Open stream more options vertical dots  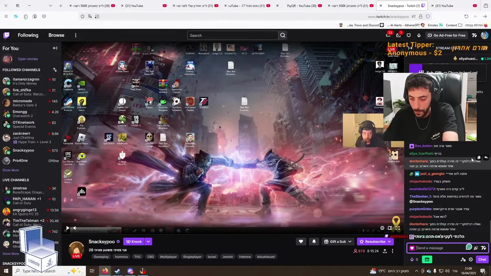click(x=392, y=251)
